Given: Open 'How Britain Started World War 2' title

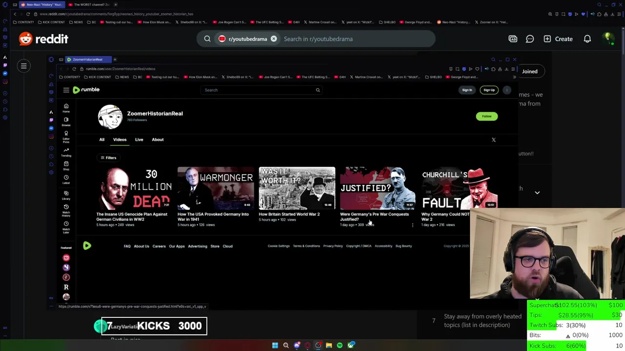Looking at the screenshot, I should tap(289, 214).
